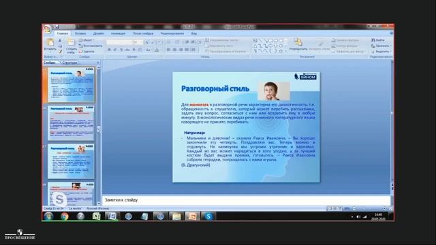Align paragraph text right
This screenshot has width=436, height=245.
(181, 50)
